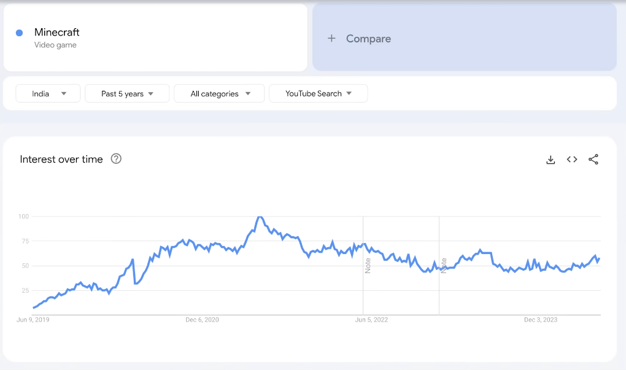Open help tooltip beside Interest over time
The height and width of the screenshot is (370, 626).
click(116, 159)
